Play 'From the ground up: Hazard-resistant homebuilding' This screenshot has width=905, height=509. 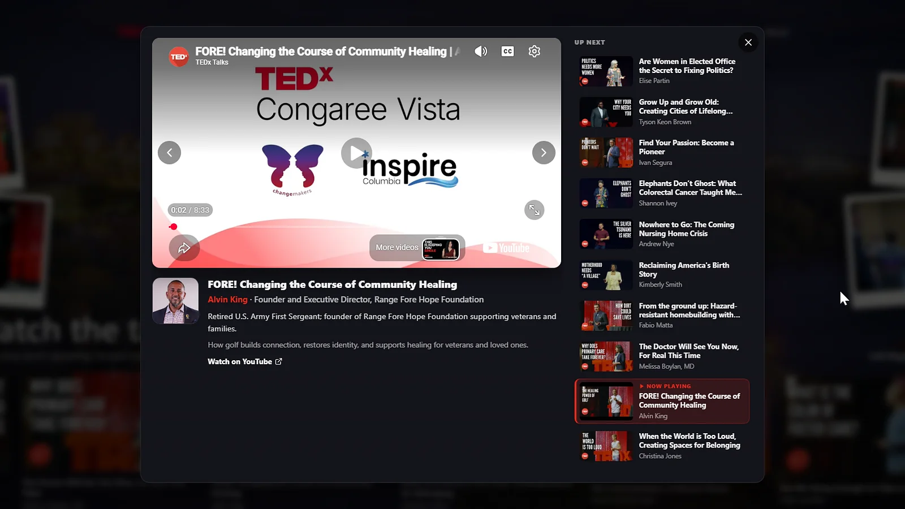click(x=662, y=315)
